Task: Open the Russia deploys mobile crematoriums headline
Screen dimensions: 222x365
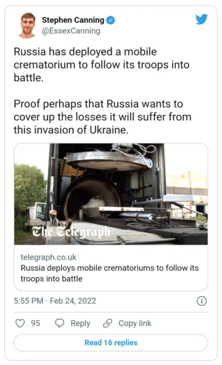Action: 109,273
